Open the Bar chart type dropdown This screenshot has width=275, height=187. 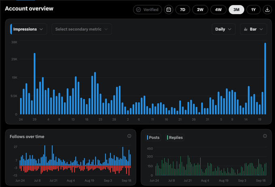click(254, 29)
